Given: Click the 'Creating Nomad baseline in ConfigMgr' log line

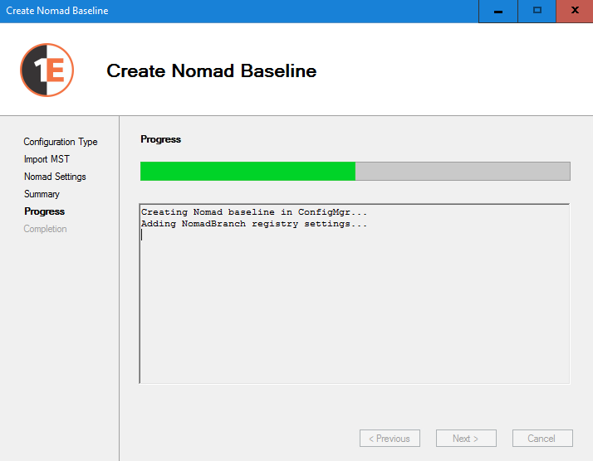Looking at the screenshot, I should [253, 212].
